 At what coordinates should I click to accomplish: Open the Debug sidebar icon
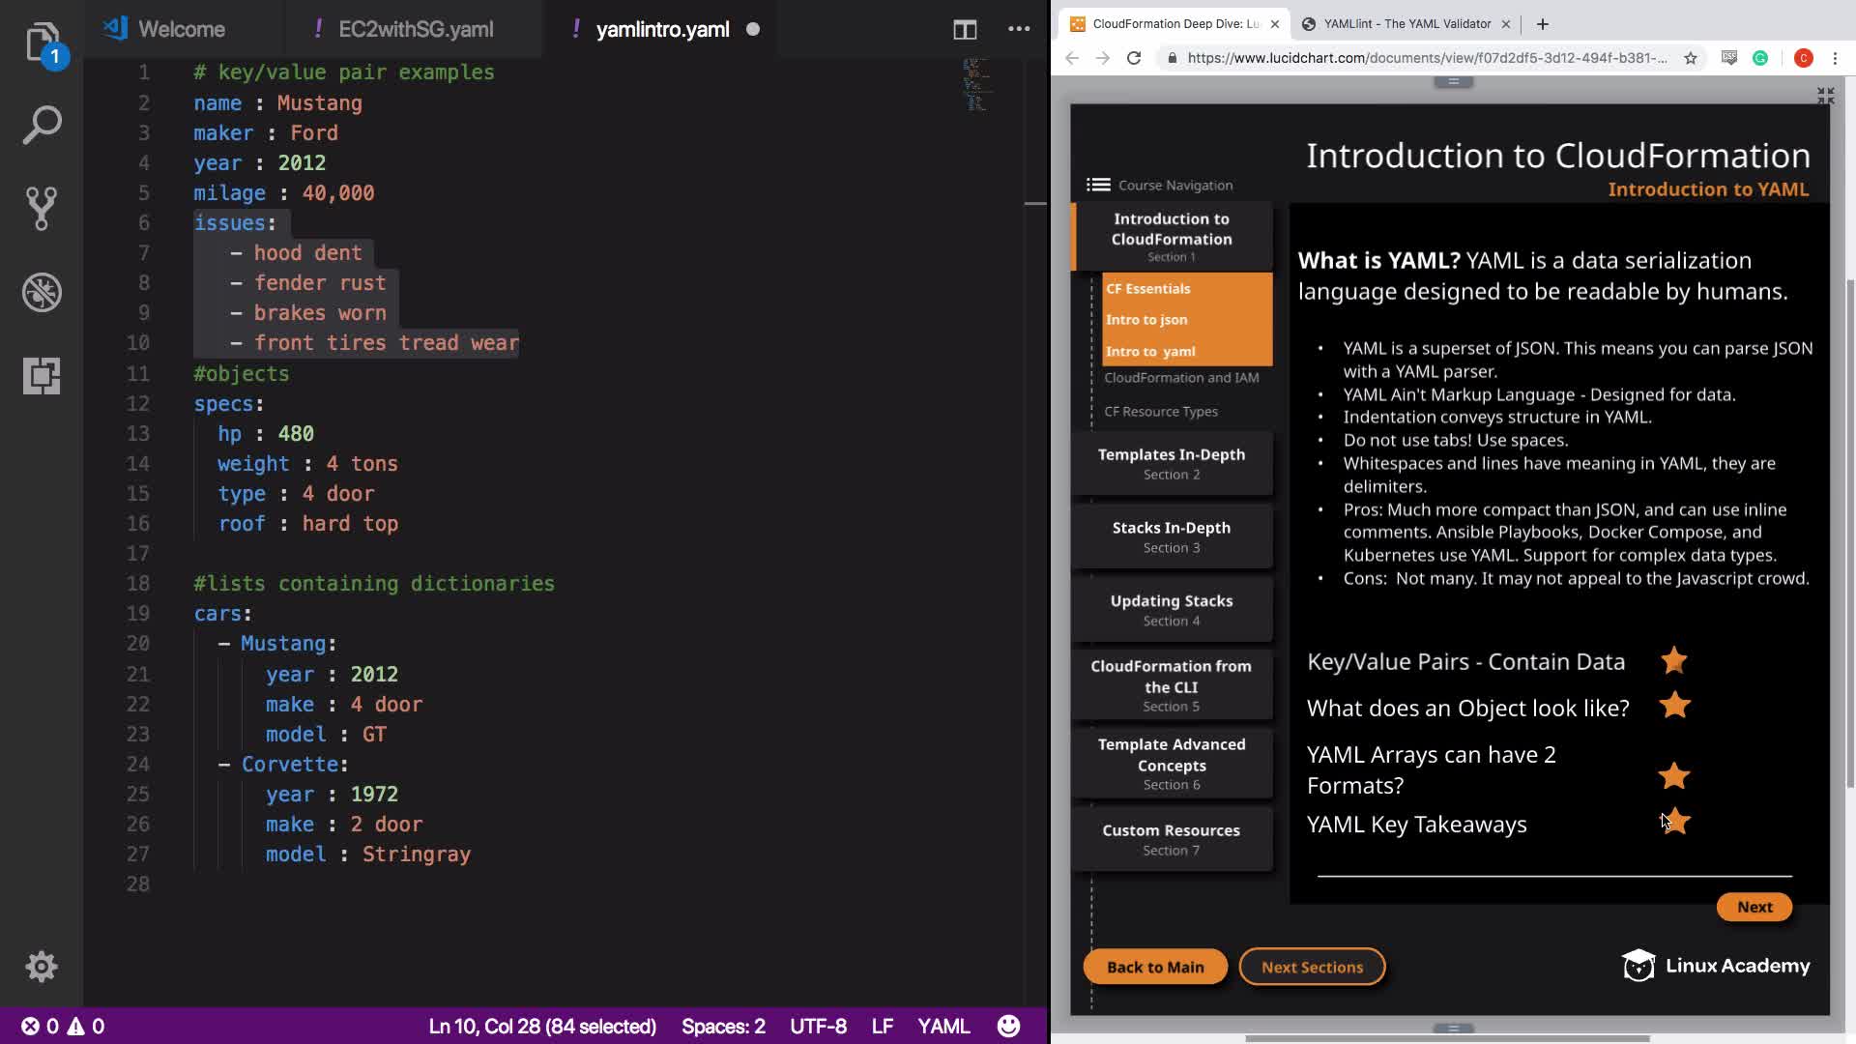(x=42, y=292)
